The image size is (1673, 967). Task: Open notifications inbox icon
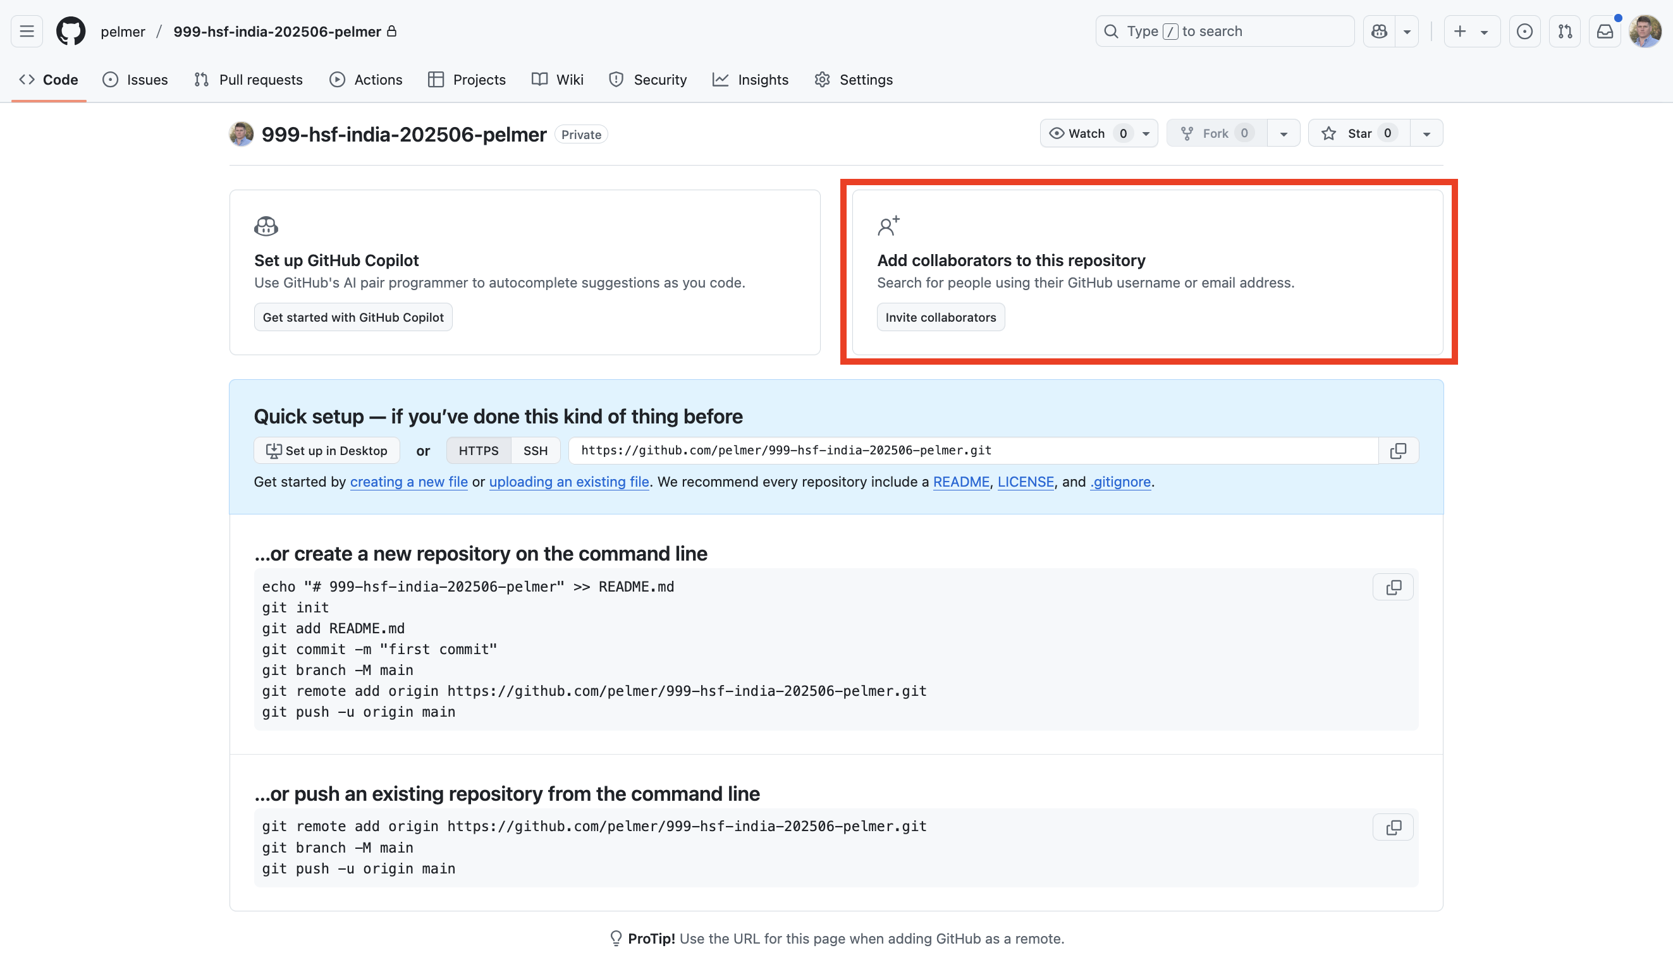coord(1605,31)
